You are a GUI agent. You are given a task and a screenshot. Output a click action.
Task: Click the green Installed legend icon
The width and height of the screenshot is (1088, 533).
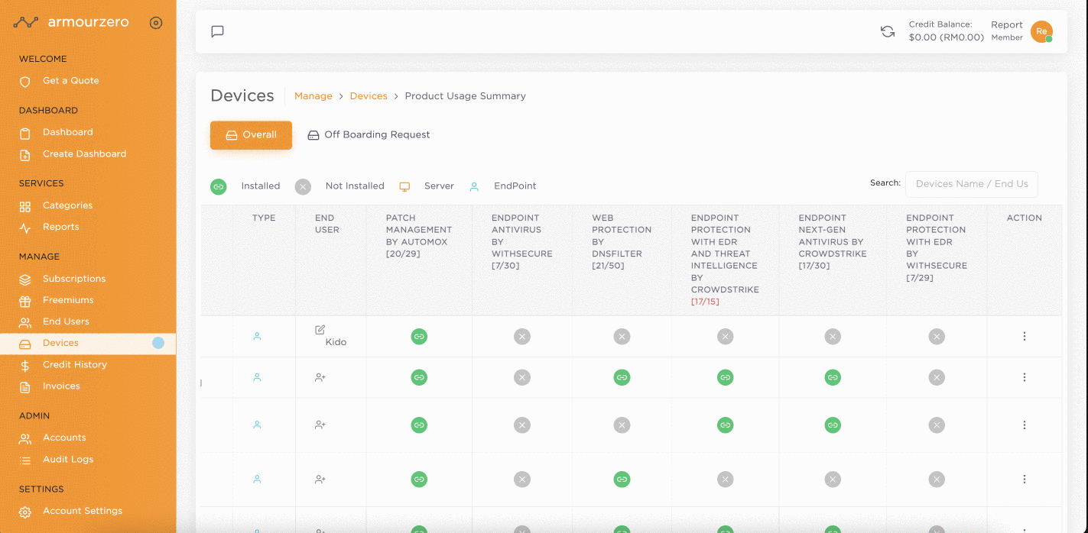[x=219, y=186]
